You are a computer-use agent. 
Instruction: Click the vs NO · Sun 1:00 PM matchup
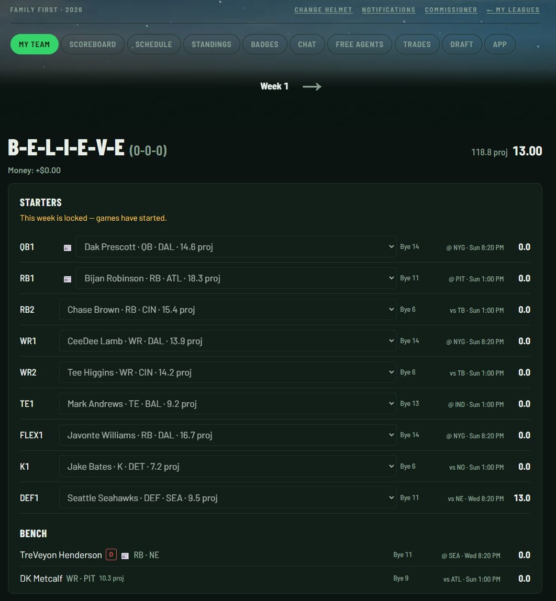point(476,467)
